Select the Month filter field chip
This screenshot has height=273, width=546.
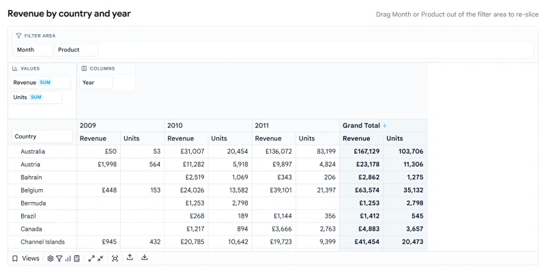[33, 50]
